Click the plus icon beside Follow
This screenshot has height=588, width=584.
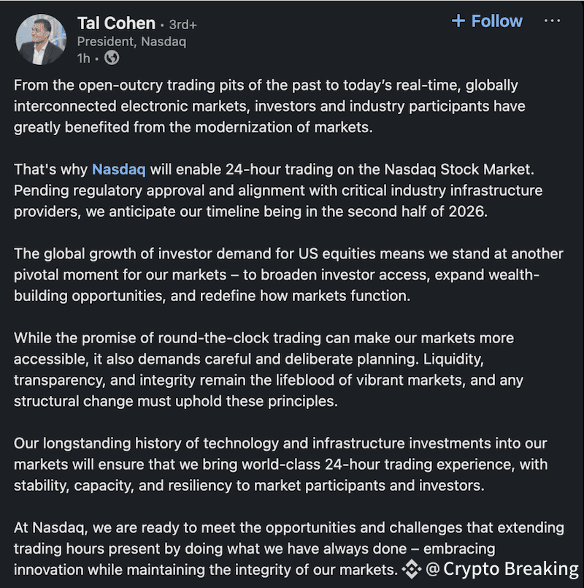(x=458, y=21)
